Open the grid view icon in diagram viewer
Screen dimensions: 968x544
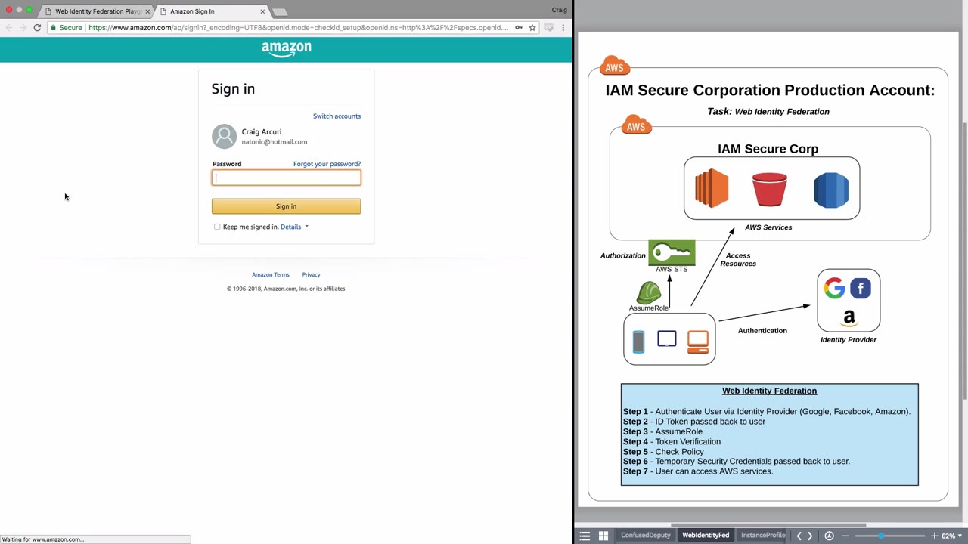click(x=603, y=536)
